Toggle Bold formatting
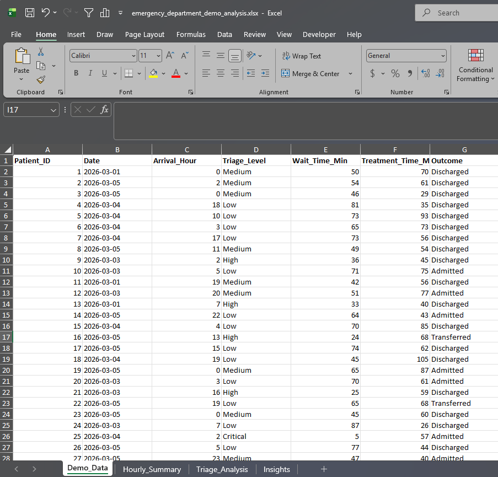Image resolution: width=498 pixels, height=477 pixels. (x=76, y=73)
